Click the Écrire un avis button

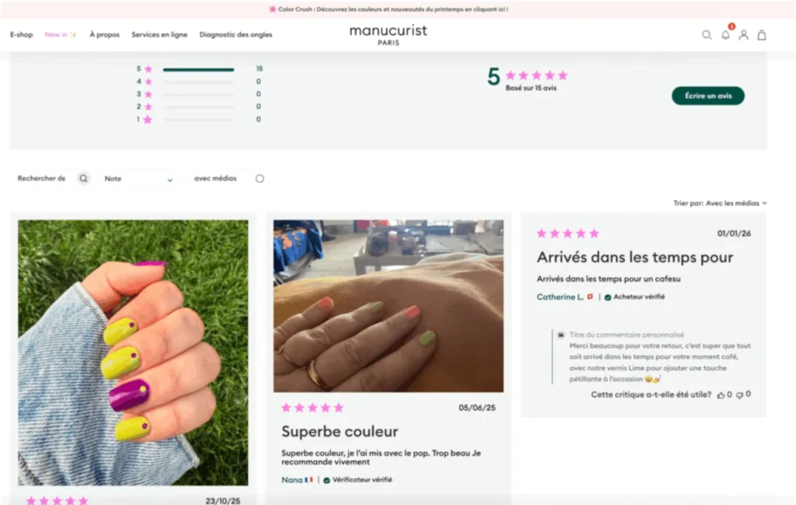click(x=707, y=96)
